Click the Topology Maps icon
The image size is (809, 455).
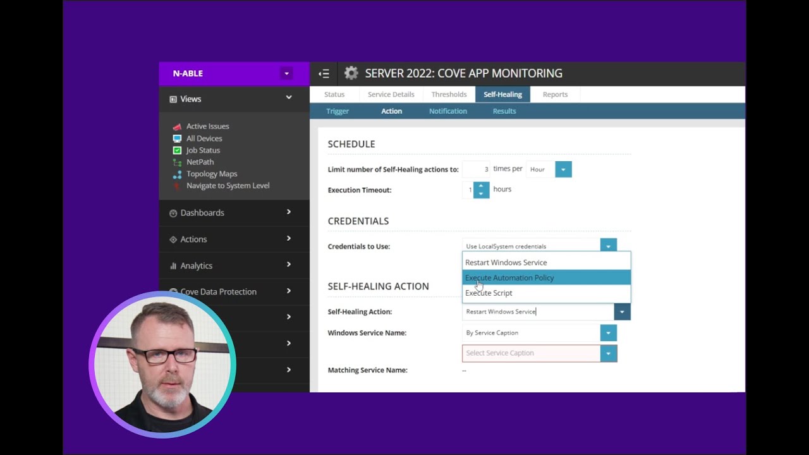[x=177, y=174]
